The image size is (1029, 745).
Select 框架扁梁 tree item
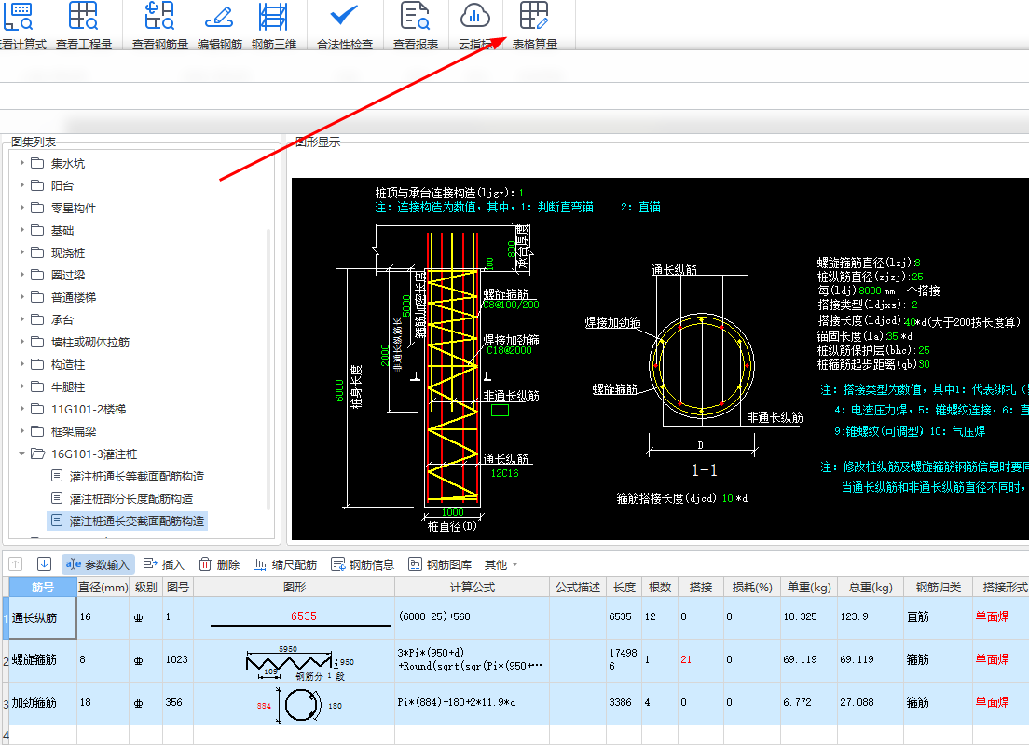point(74,431)
